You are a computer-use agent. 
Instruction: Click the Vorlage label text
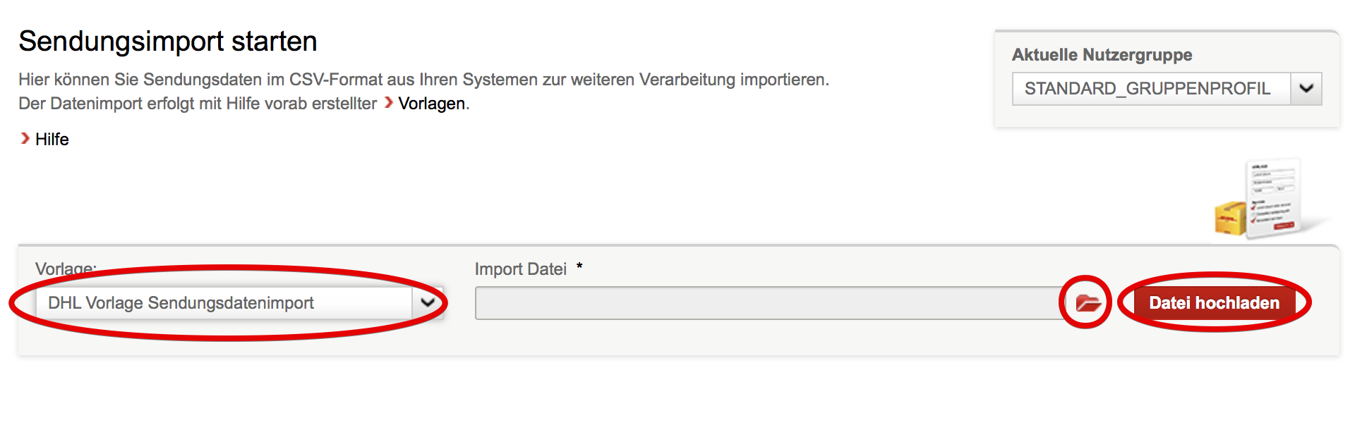point(65,269)
